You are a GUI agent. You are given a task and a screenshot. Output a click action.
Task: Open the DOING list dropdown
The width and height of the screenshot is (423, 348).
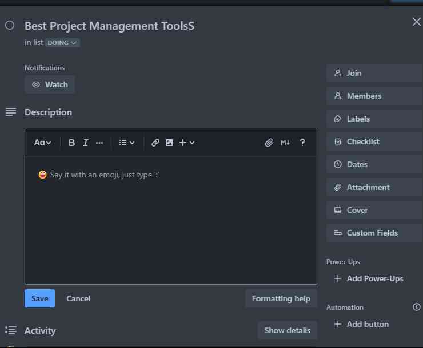coord(62,43)
